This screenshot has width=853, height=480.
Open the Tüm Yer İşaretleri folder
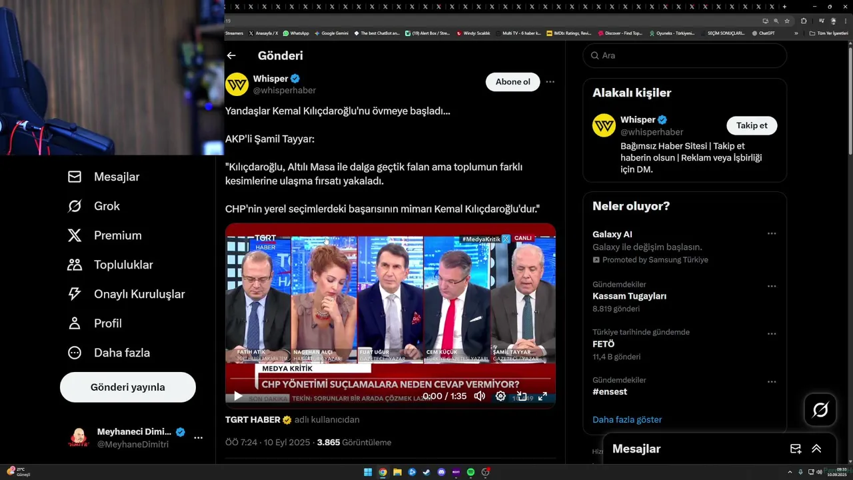(x=828, y=33)
